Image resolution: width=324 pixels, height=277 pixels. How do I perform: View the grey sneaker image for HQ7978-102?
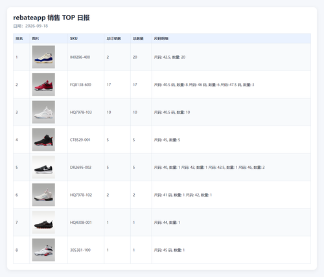(43, 195)
